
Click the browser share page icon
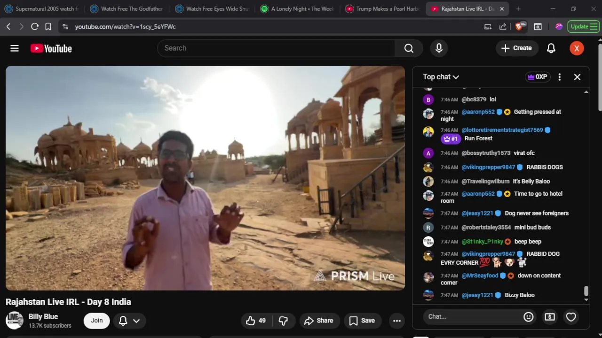pyautogui.click(x=503, y=27)
